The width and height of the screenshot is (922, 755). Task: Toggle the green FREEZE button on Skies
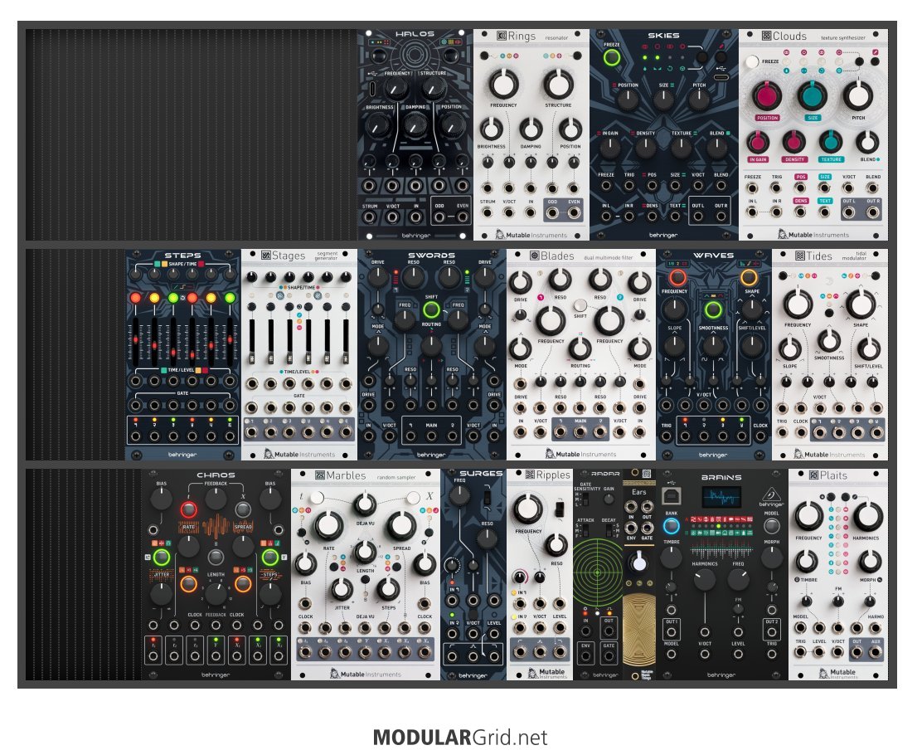pyautogui.click(x=612, y=58)
